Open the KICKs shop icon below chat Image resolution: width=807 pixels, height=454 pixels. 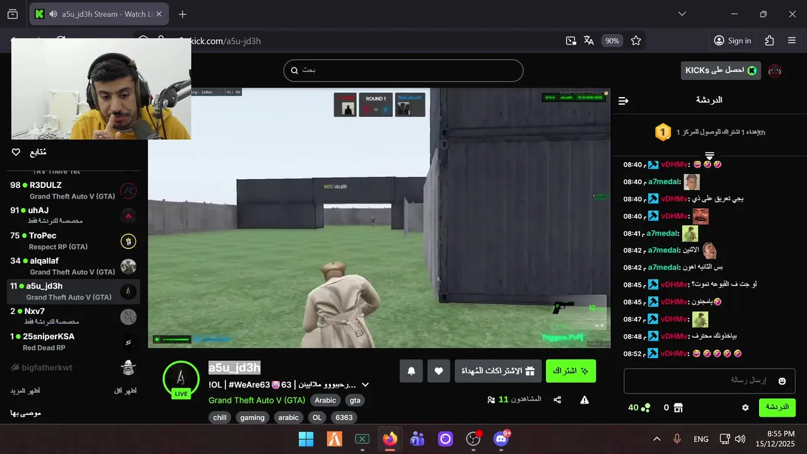tap(678, 408)
